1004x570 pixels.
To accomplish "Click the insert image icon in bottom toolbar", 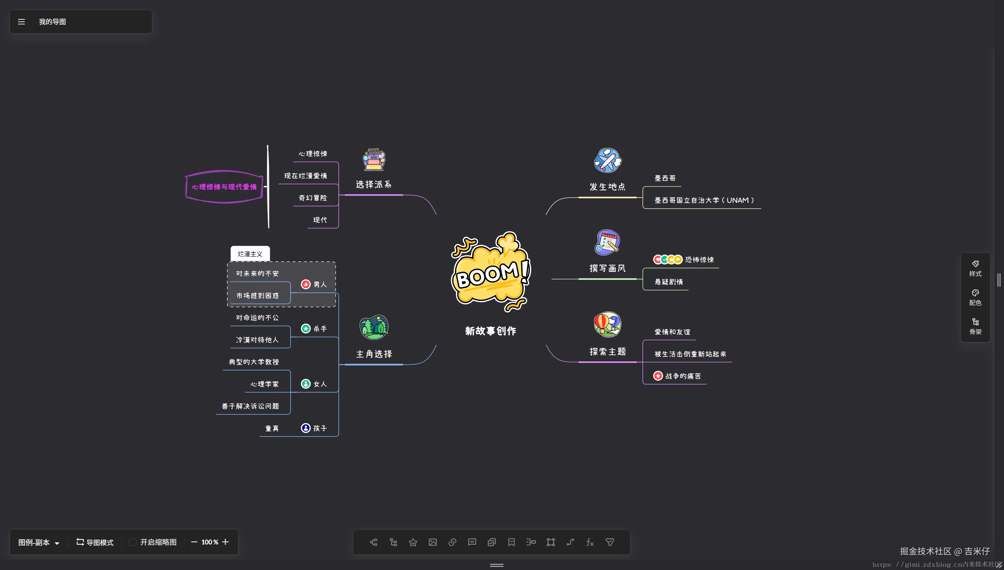I will coord(432,542).
